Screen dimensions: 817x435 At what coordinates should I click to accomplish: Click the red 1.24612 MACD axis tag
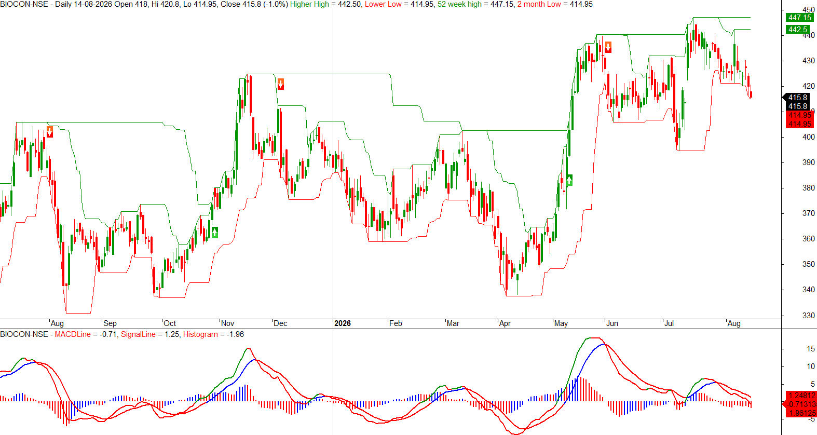coord(801,396)
